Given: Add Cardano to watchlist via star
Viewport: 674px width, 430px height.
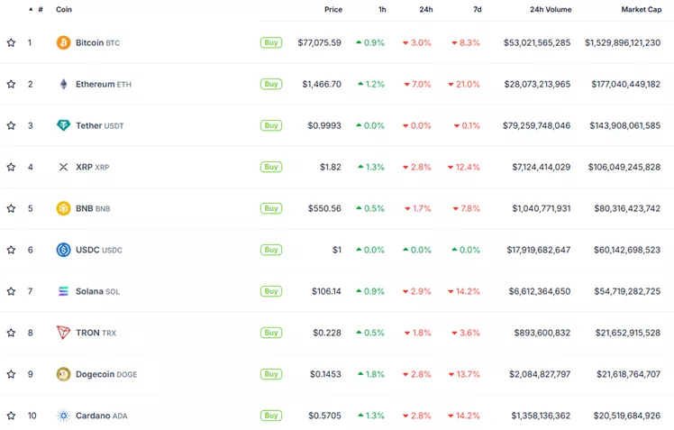Looking at the screenshot, I should tap(11, 416).
